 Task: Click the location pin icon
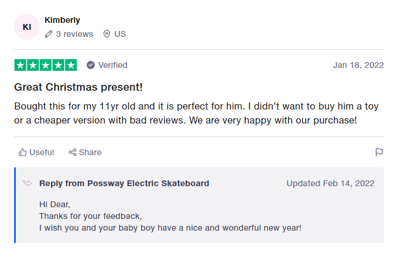107,34
